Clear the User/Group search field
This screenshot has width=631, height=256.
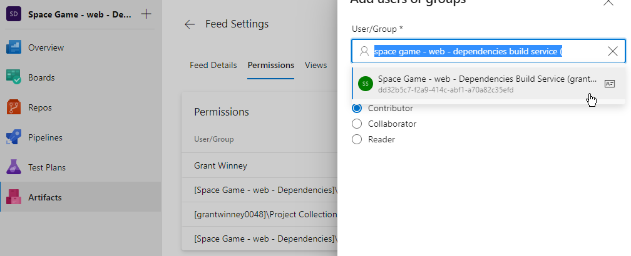[613, 52]
